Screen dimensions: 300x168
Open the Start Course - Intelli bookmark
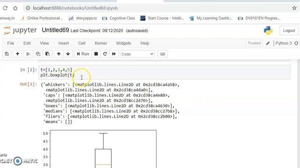[x=162, y=18]
